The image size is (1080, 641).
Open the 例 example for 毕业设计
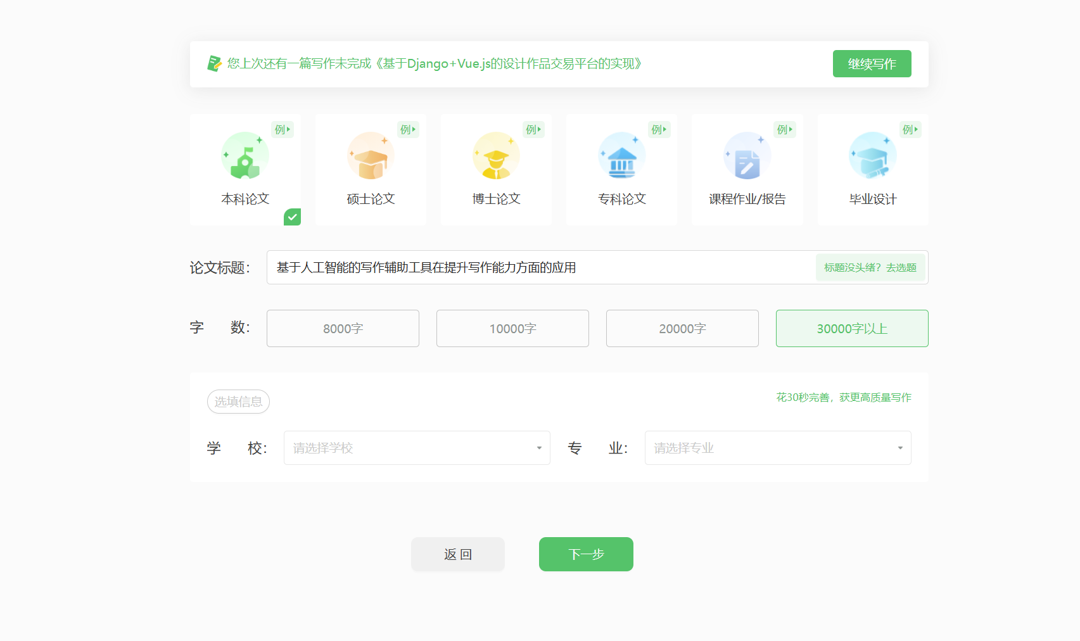tap(910, 129)
